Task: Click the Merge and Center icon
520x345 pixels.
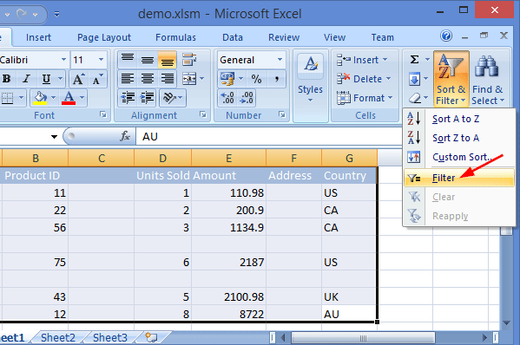Action: pyautogui.click(x=189, y=79)
